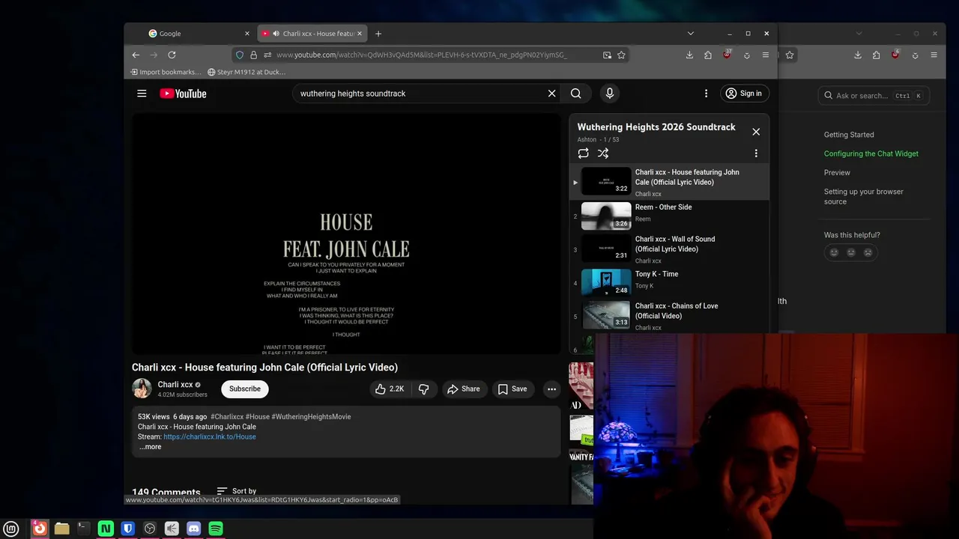The width and height of the screenshot is (959, 539).
Task: Open Bitwarden from the taskbar
Action: 128,529
